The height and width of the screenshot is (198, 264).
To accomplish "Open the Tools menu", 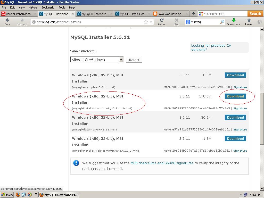I will coord(62,7).
